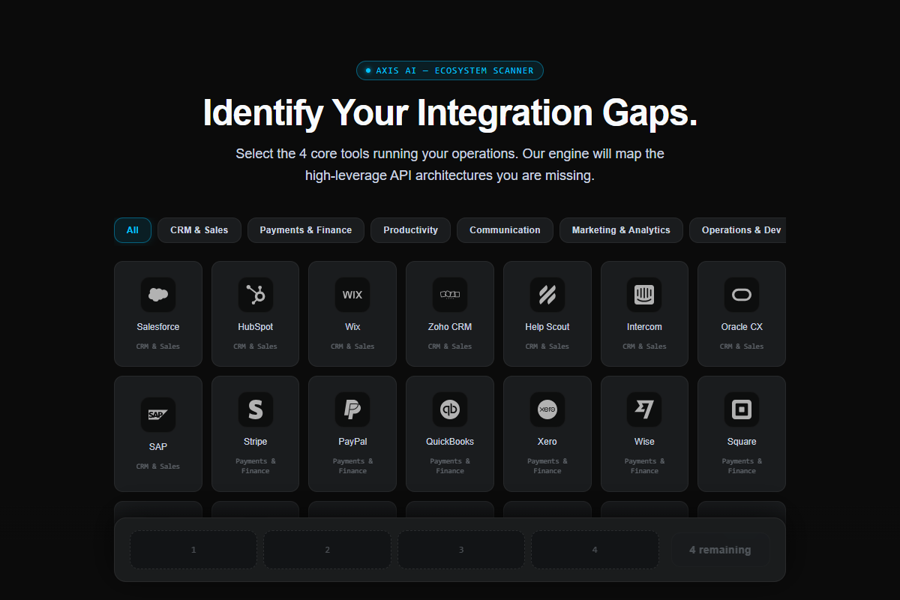This screenshot has height=600, width=900.
Task: Show all tools with All filter
Action: click(133, 230)
